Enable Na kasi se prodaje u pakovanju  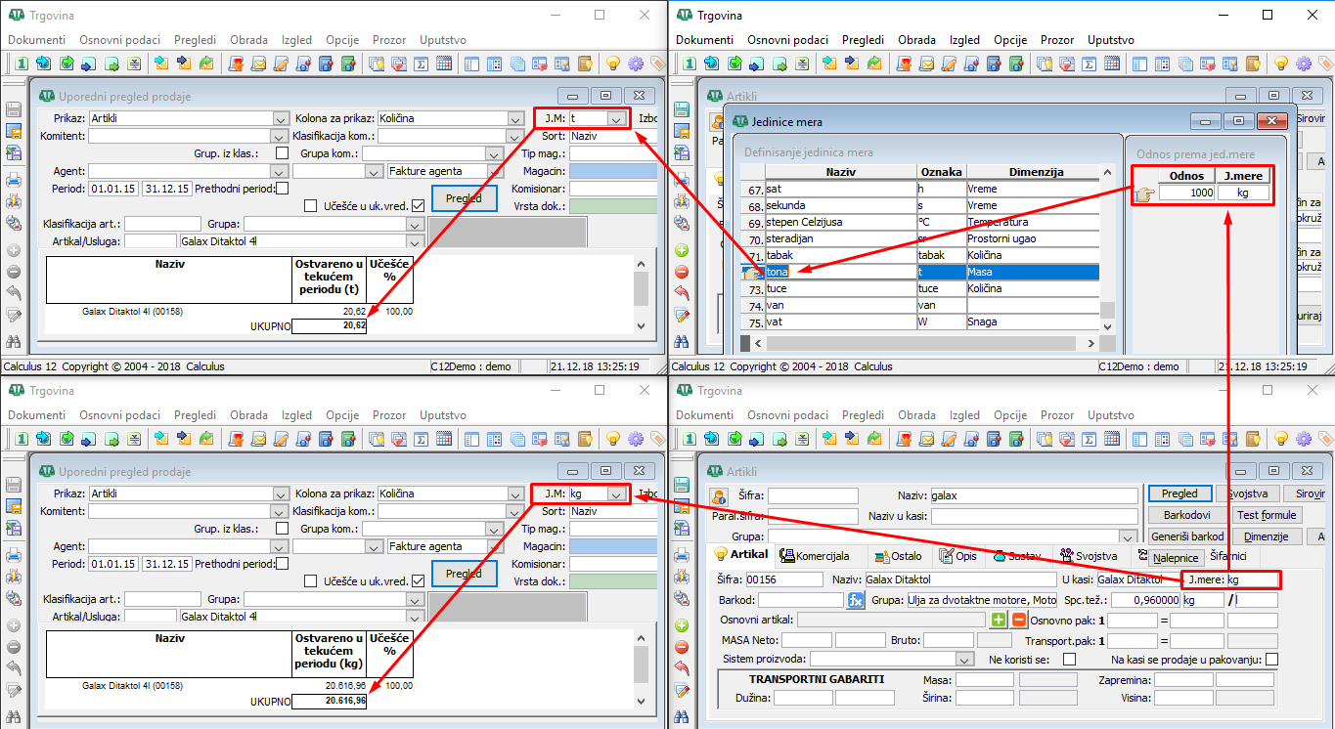(1271, 660)
